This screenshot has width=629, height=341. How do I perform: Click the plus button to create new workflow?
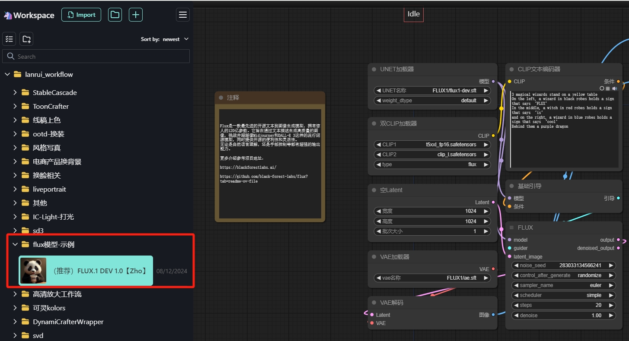click(136, 15)
